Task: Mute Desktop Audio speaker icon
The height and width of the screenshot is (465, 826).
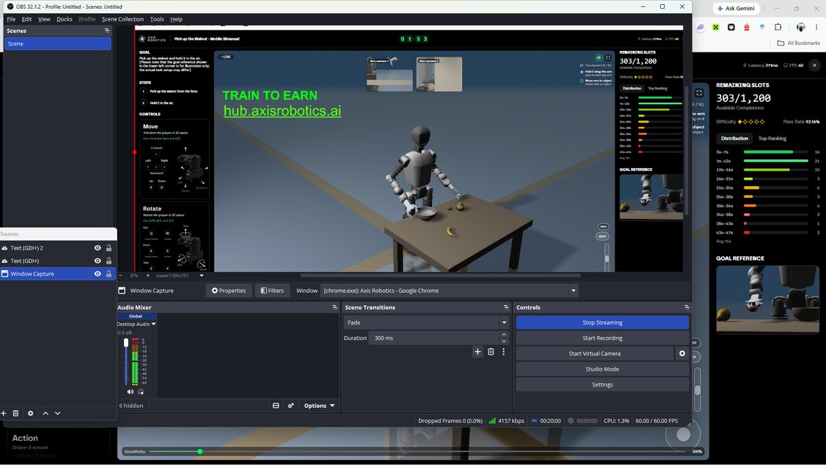Action: pyautogui.click(x=130, y=391)
